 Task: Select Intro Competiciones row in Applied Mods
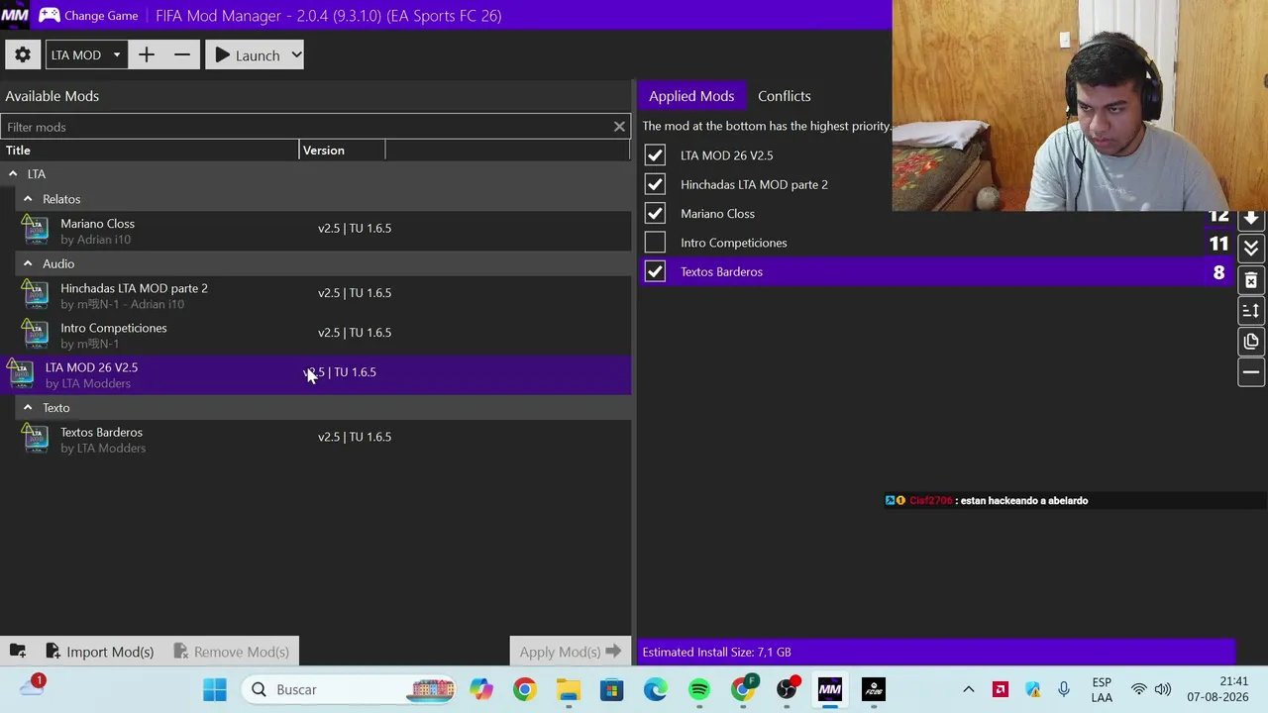937,243
